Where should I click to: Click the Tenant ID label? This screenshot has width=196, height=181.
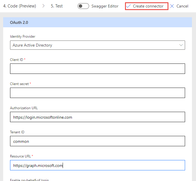(x=17, y=132)
